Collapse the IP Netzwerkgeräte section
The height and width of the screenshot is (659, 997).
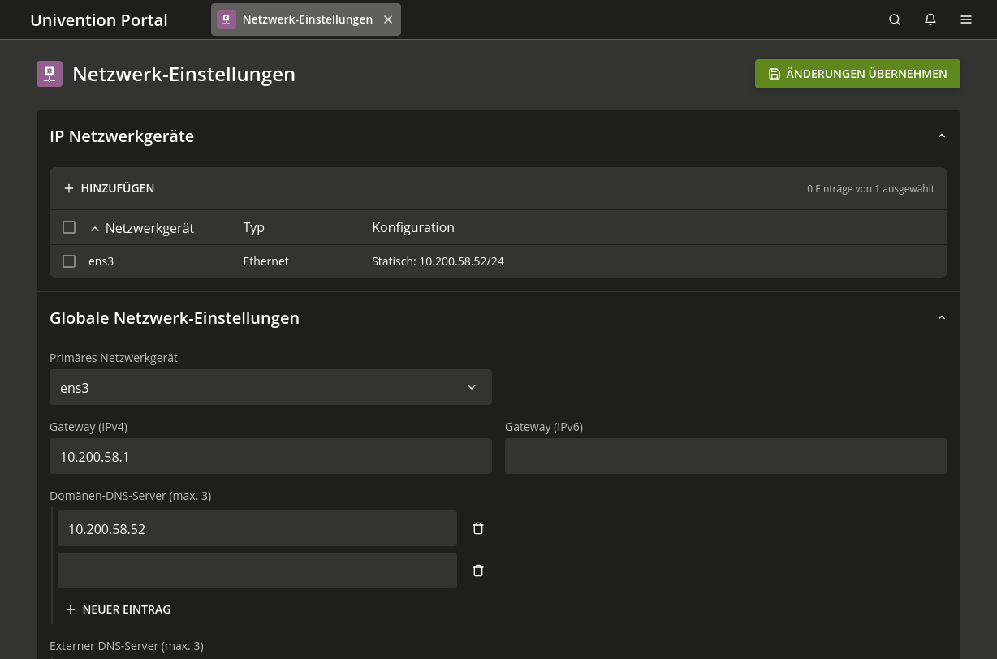click(941, 136)
